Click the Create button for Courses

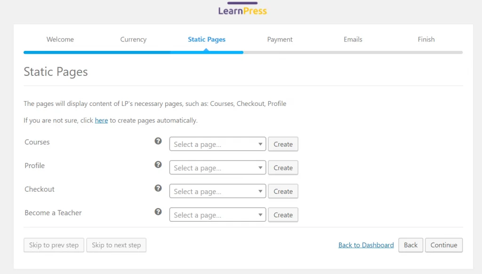[283, 144]
